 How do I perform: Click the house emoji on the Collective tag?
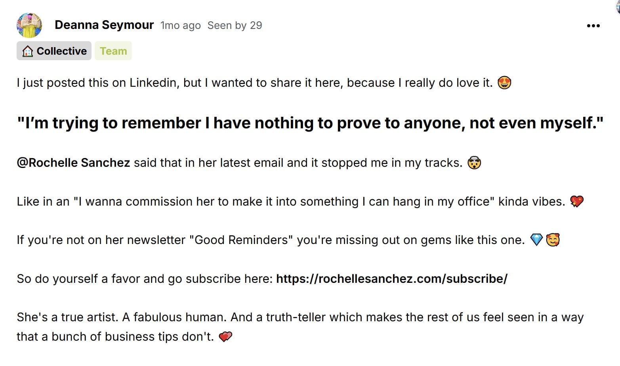pos(27,51)
